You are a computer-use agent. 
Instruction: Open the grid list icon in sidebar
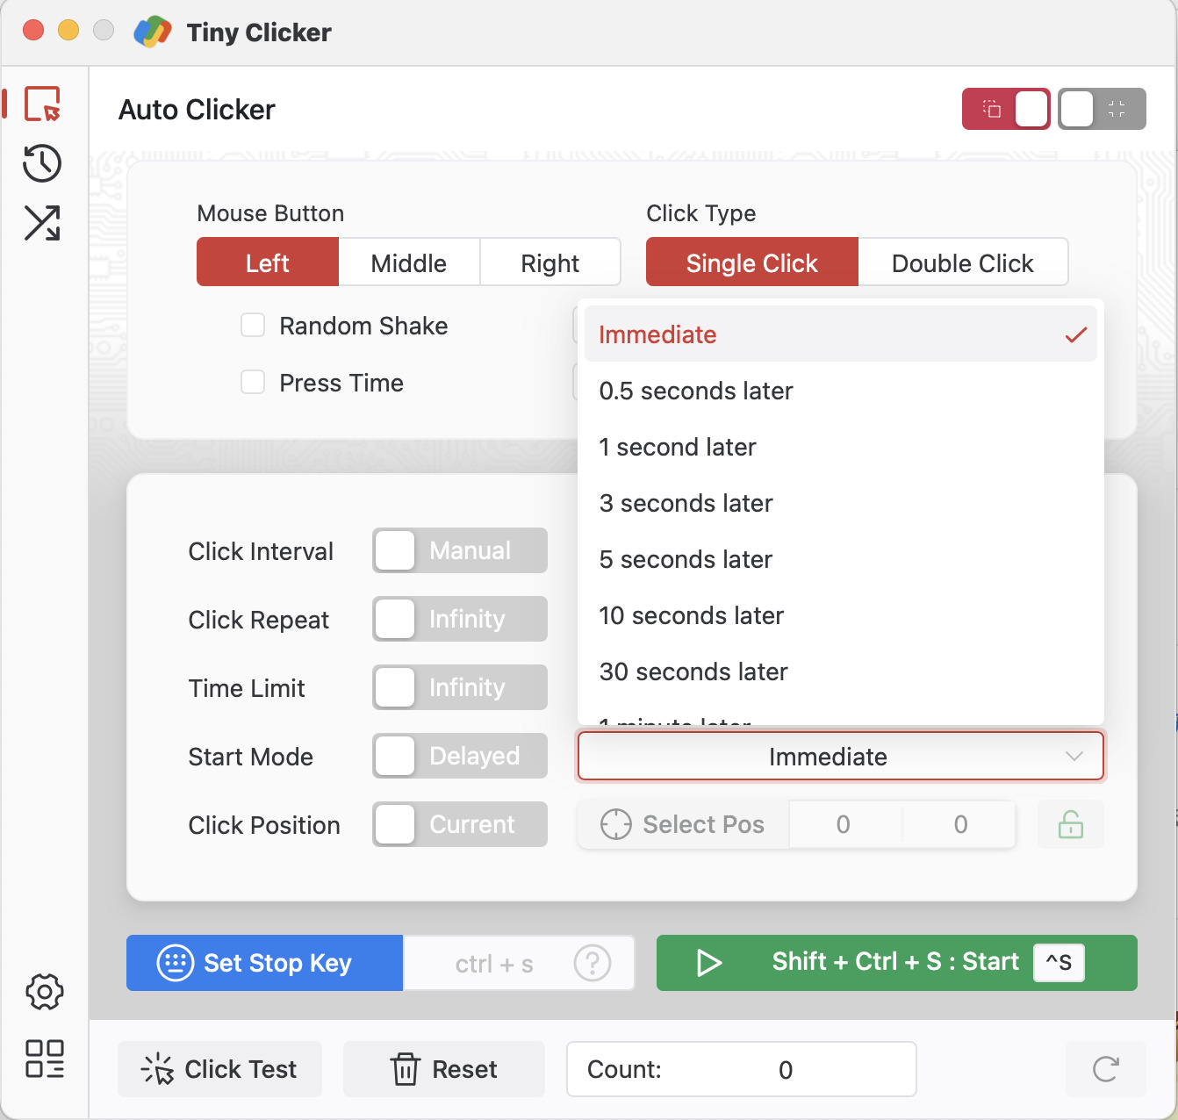pos(44,1059)
